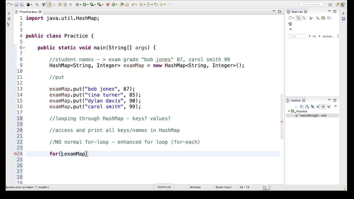Select the Task List view tab
The width and height of the screenshot is (354, 199).
[x=297, y=12]
